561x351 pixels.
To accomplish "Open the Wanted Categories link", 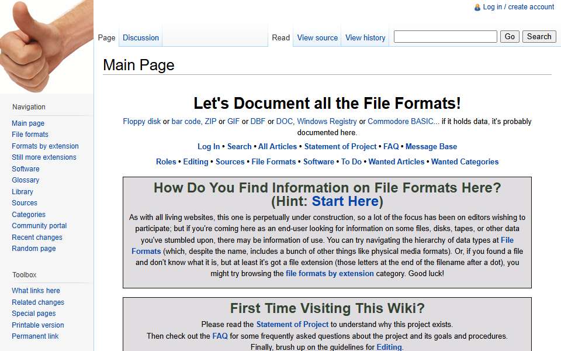I will [465, 162].
